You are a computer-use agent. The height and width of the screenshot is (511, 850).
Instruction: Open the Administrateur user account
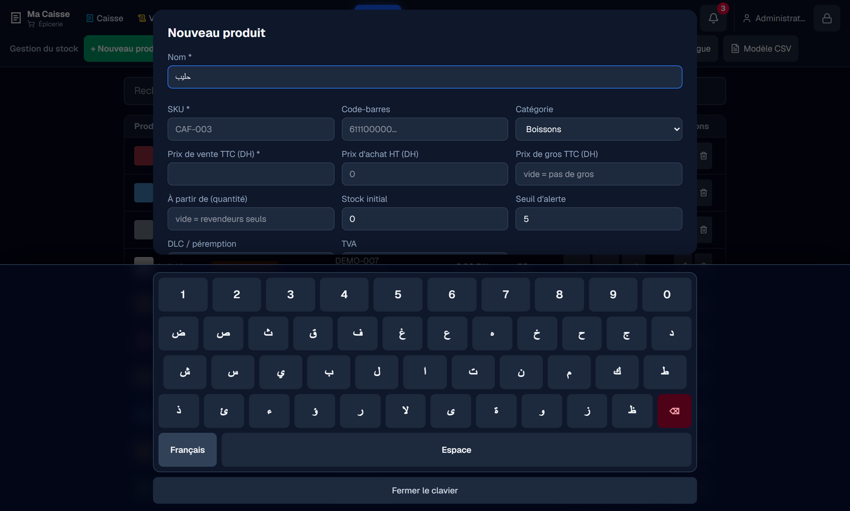coord(774,18)
